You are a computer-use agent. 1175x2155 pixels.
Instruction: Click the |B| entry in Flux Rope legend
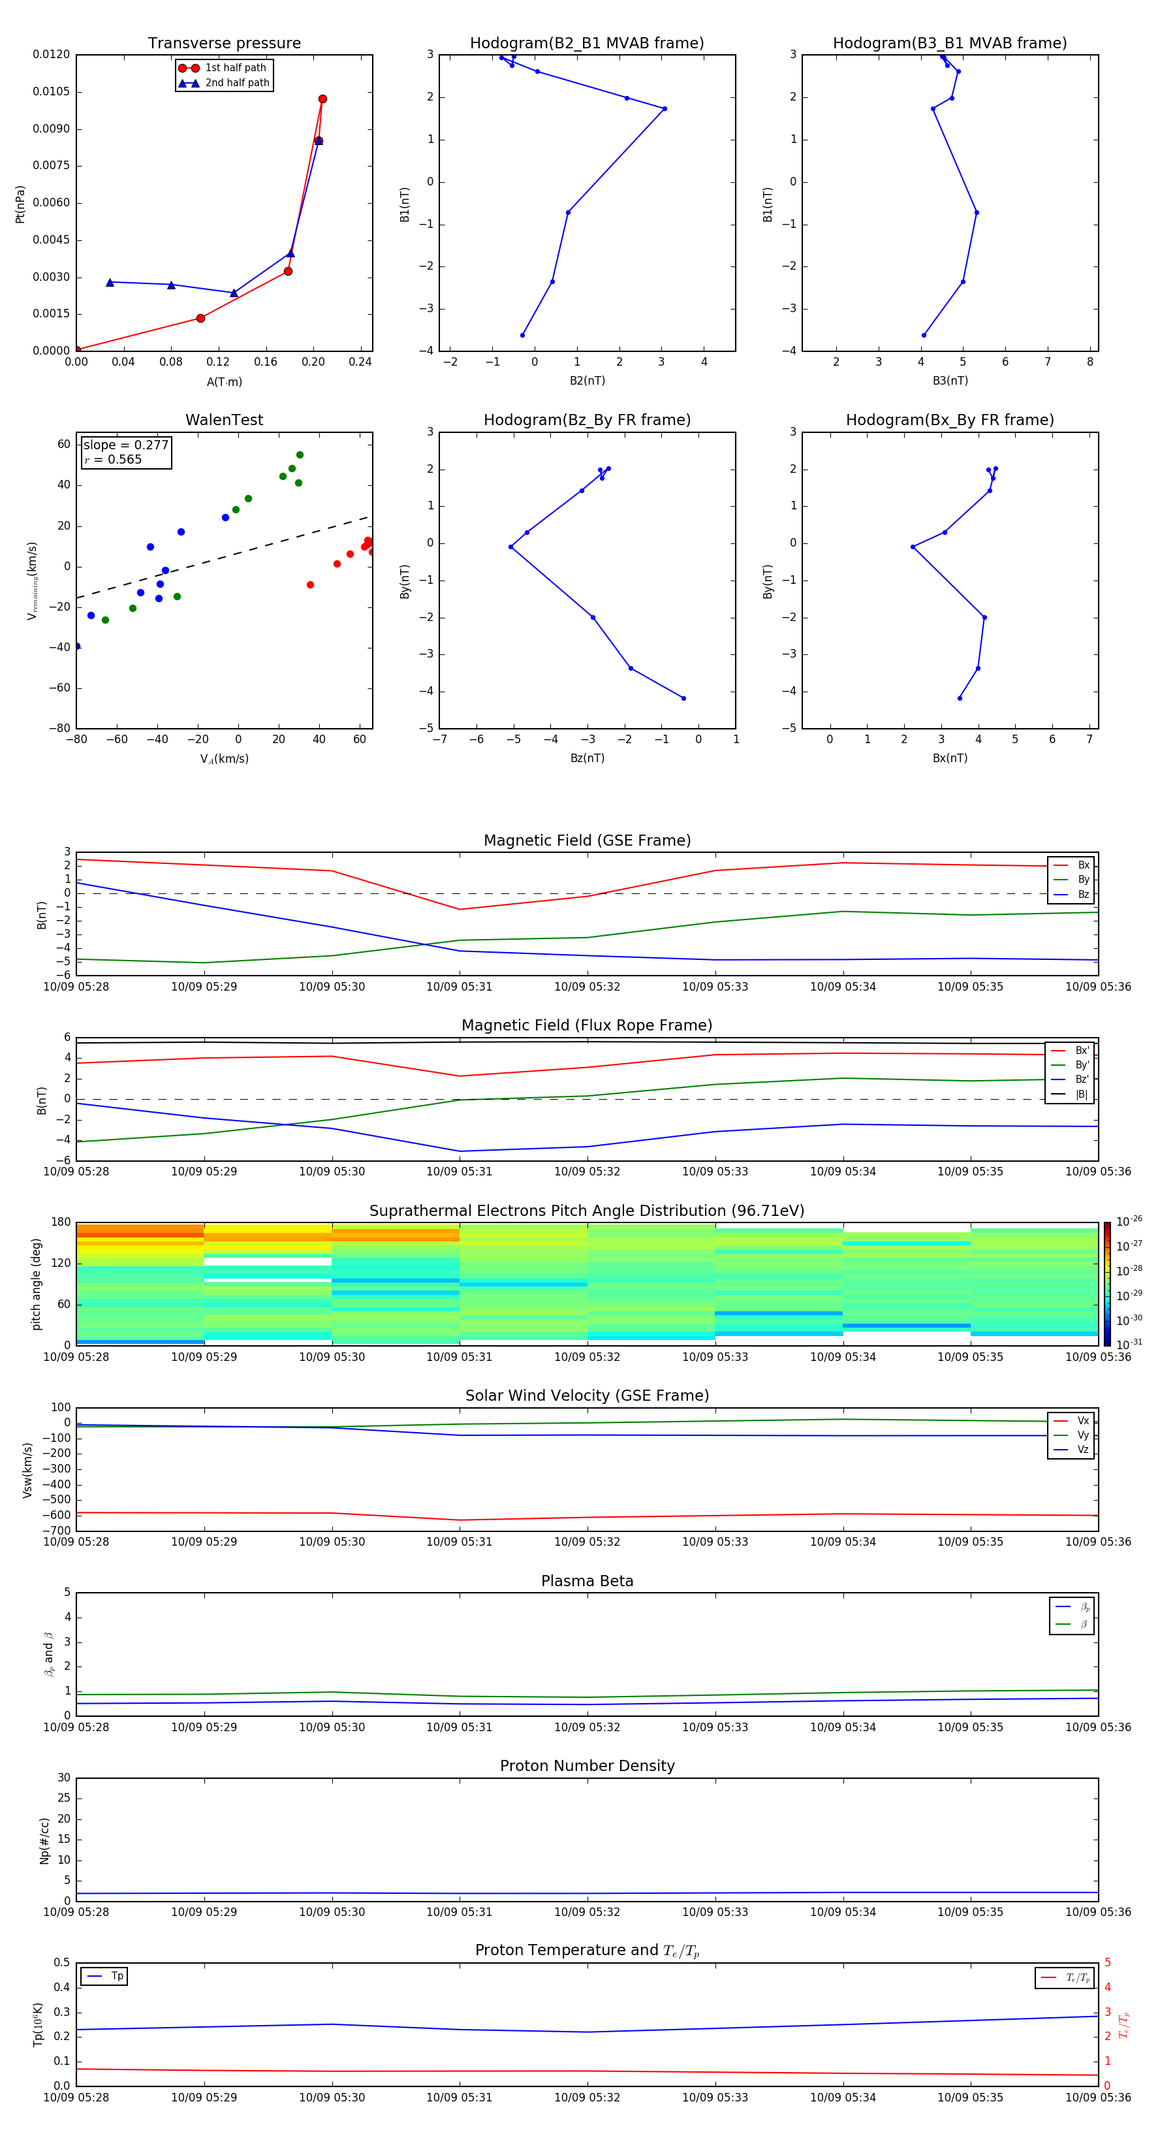[x=1070, y=1094]
